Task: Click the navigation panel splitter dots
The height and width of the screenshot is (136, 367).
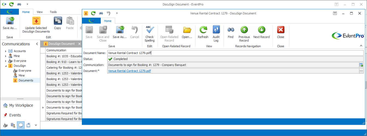Action: pyautogui.click(x=20, y=99)
